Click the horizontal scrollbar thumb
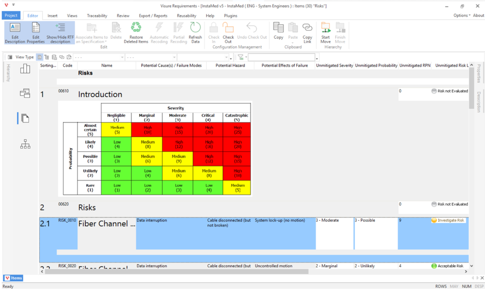This screenshot has height=289, width=485. click(177, 272)
